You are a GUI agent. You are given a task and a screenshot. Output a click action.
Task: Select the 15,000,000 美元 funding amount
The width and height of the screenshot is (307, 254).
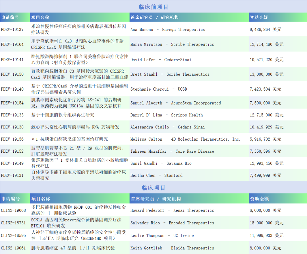[x=266, y=223]
